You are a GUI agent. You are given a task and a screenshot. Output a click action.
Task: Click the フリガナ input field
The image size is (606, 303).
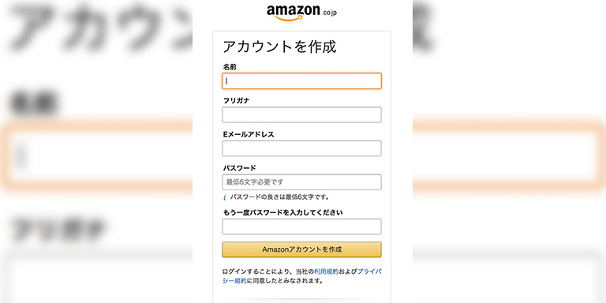(301, 114)
